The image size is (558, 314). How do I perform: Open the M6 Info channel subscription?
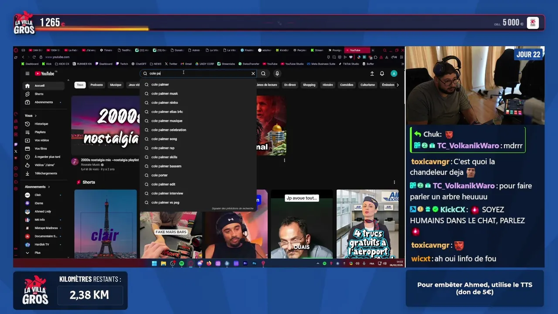point(44,220)
